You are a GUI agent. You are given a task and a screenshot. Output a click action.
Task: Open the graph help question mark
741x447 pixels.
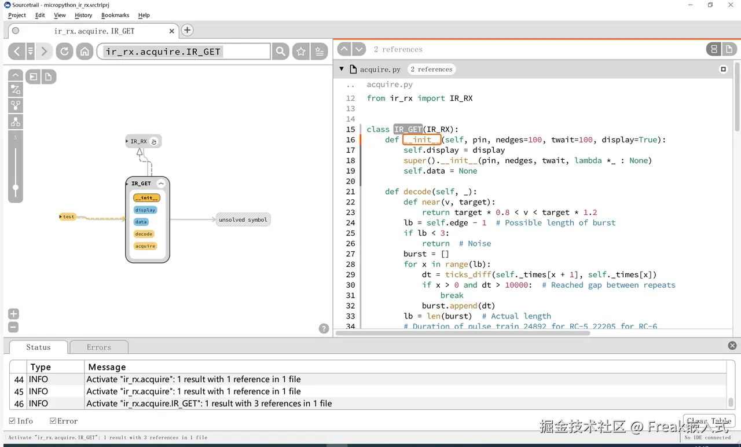324,328
